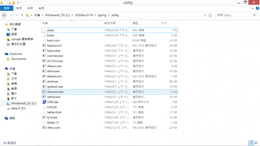
Task: Click DOSBox-0.74 in address breadcrumb
Action: [84, 15]
